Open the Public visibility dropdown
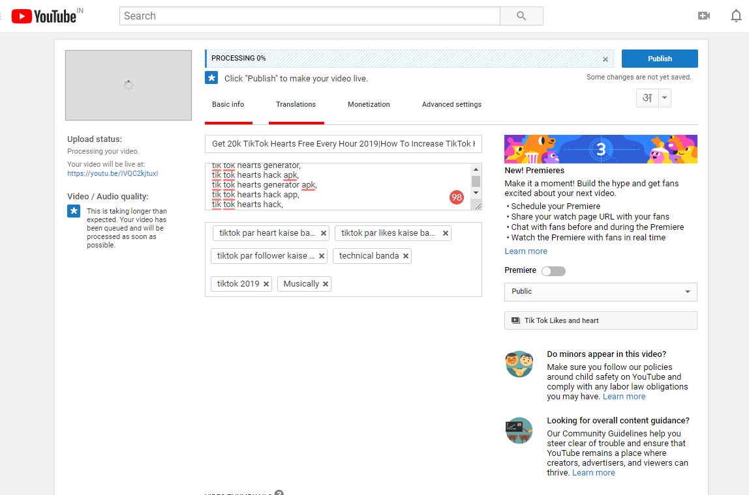Image resolution: width=749 pixels, height=495 pixels. click(x=601, y=292)
